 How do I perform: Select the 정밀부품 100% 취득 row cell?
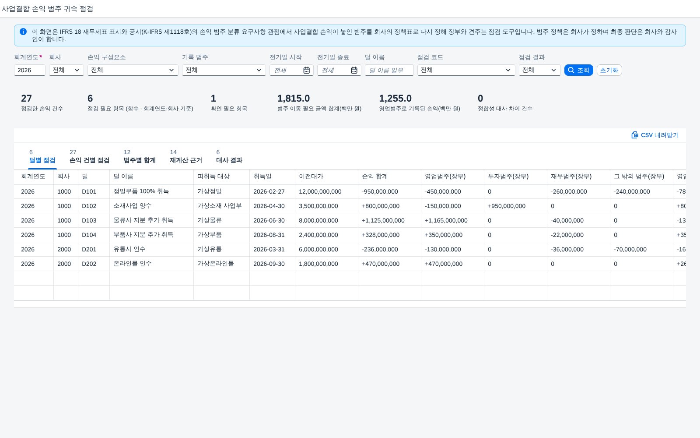(151, 191)
